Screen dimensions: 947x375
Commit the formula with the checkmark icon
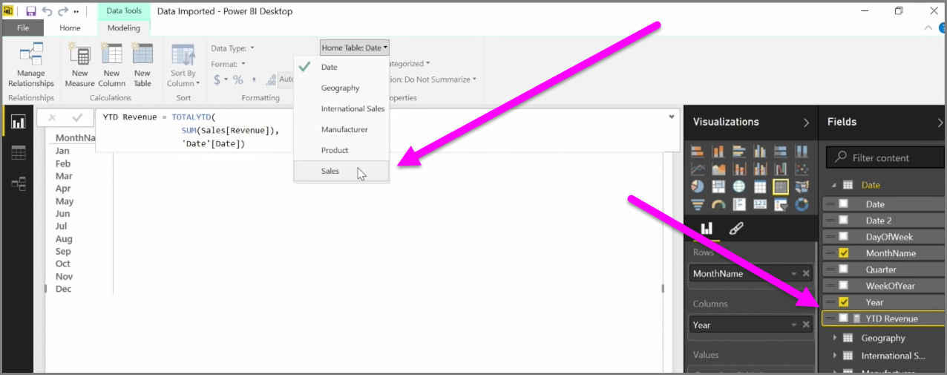click(77, 117)
